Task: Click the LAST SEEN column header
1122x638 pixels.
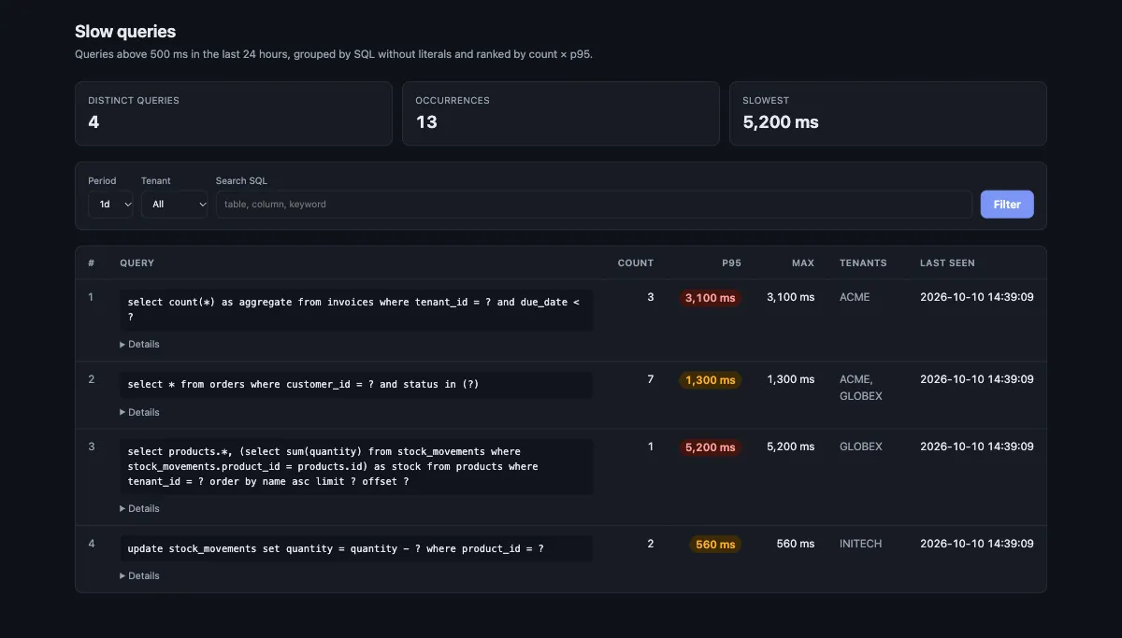Action: (947, 263)
